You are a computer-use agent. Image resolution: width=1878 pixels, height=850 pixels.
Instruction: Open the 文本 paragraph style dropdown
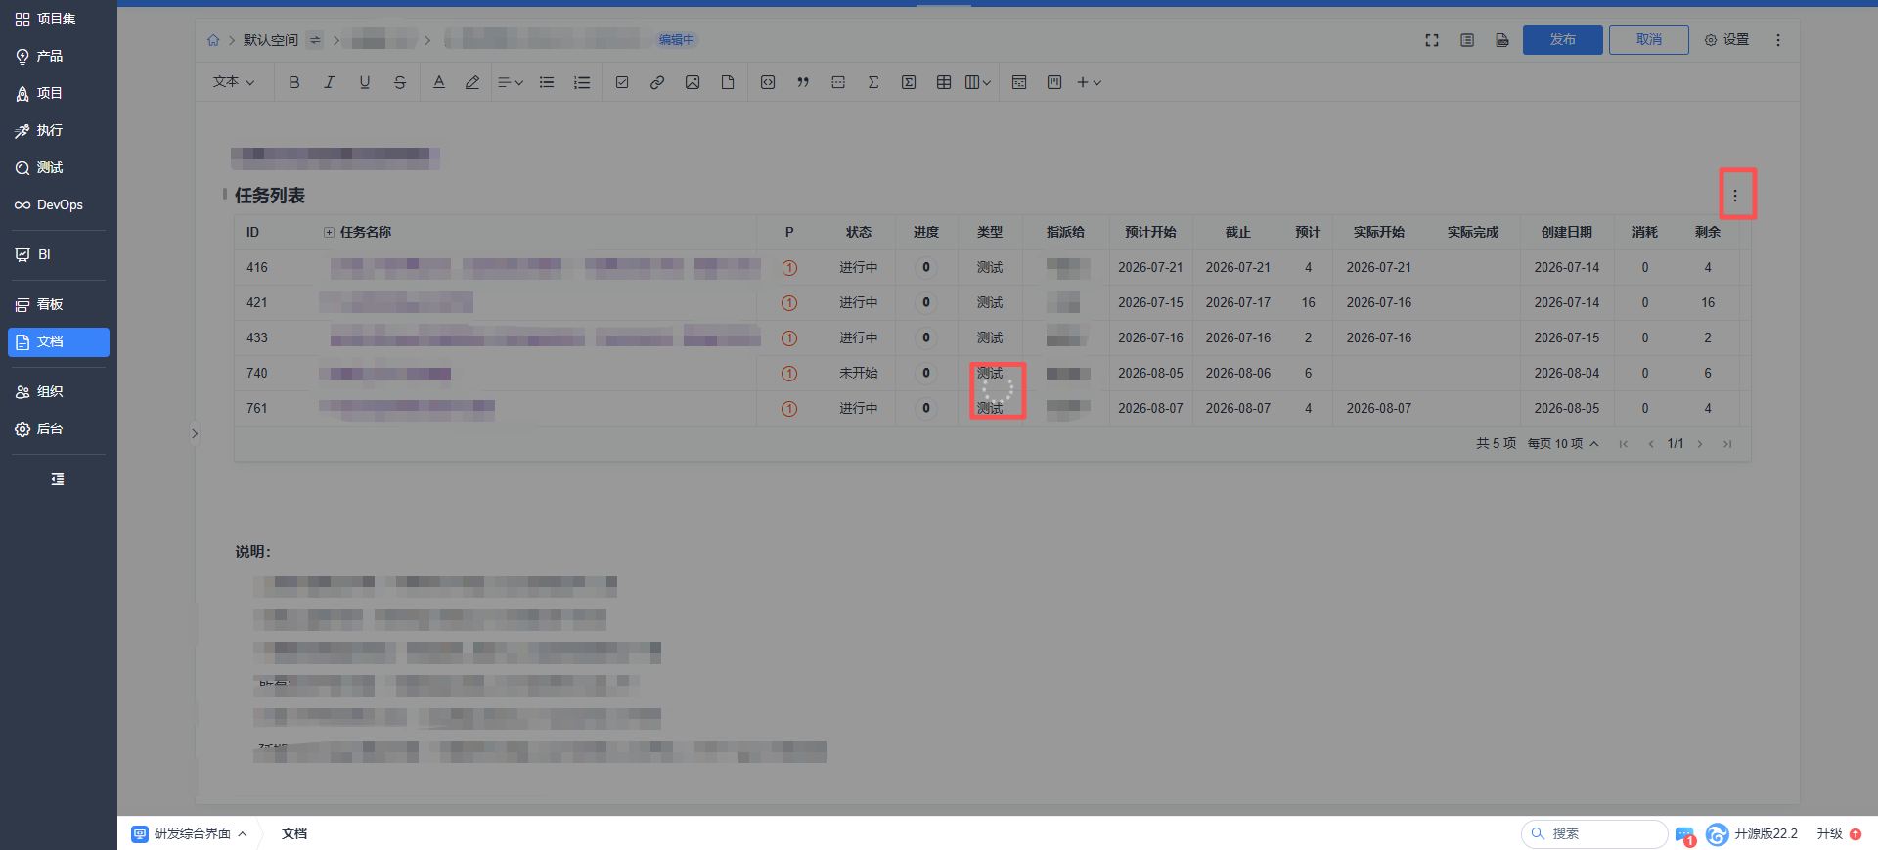pos(234,82)
